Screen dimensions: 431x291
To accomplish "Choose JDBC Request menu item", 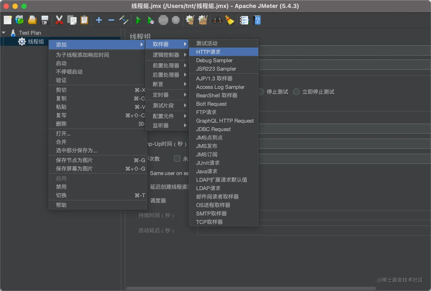I will pyautogui.click(x=224, y=129).
